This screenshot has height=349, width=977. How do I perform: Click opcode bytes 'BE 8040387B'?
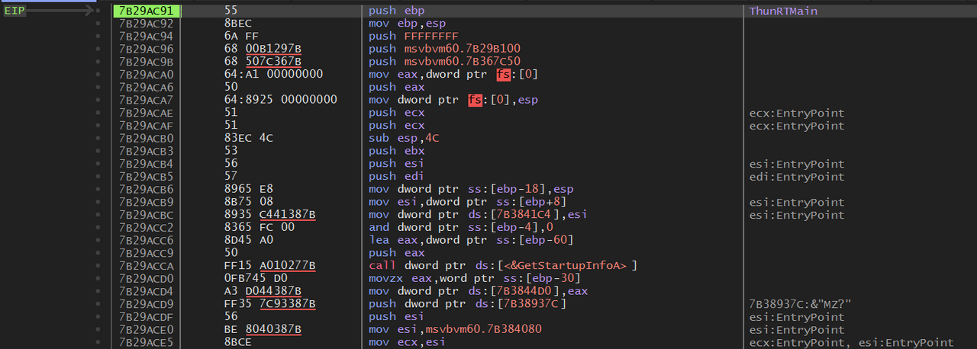[x=263, y=330]
